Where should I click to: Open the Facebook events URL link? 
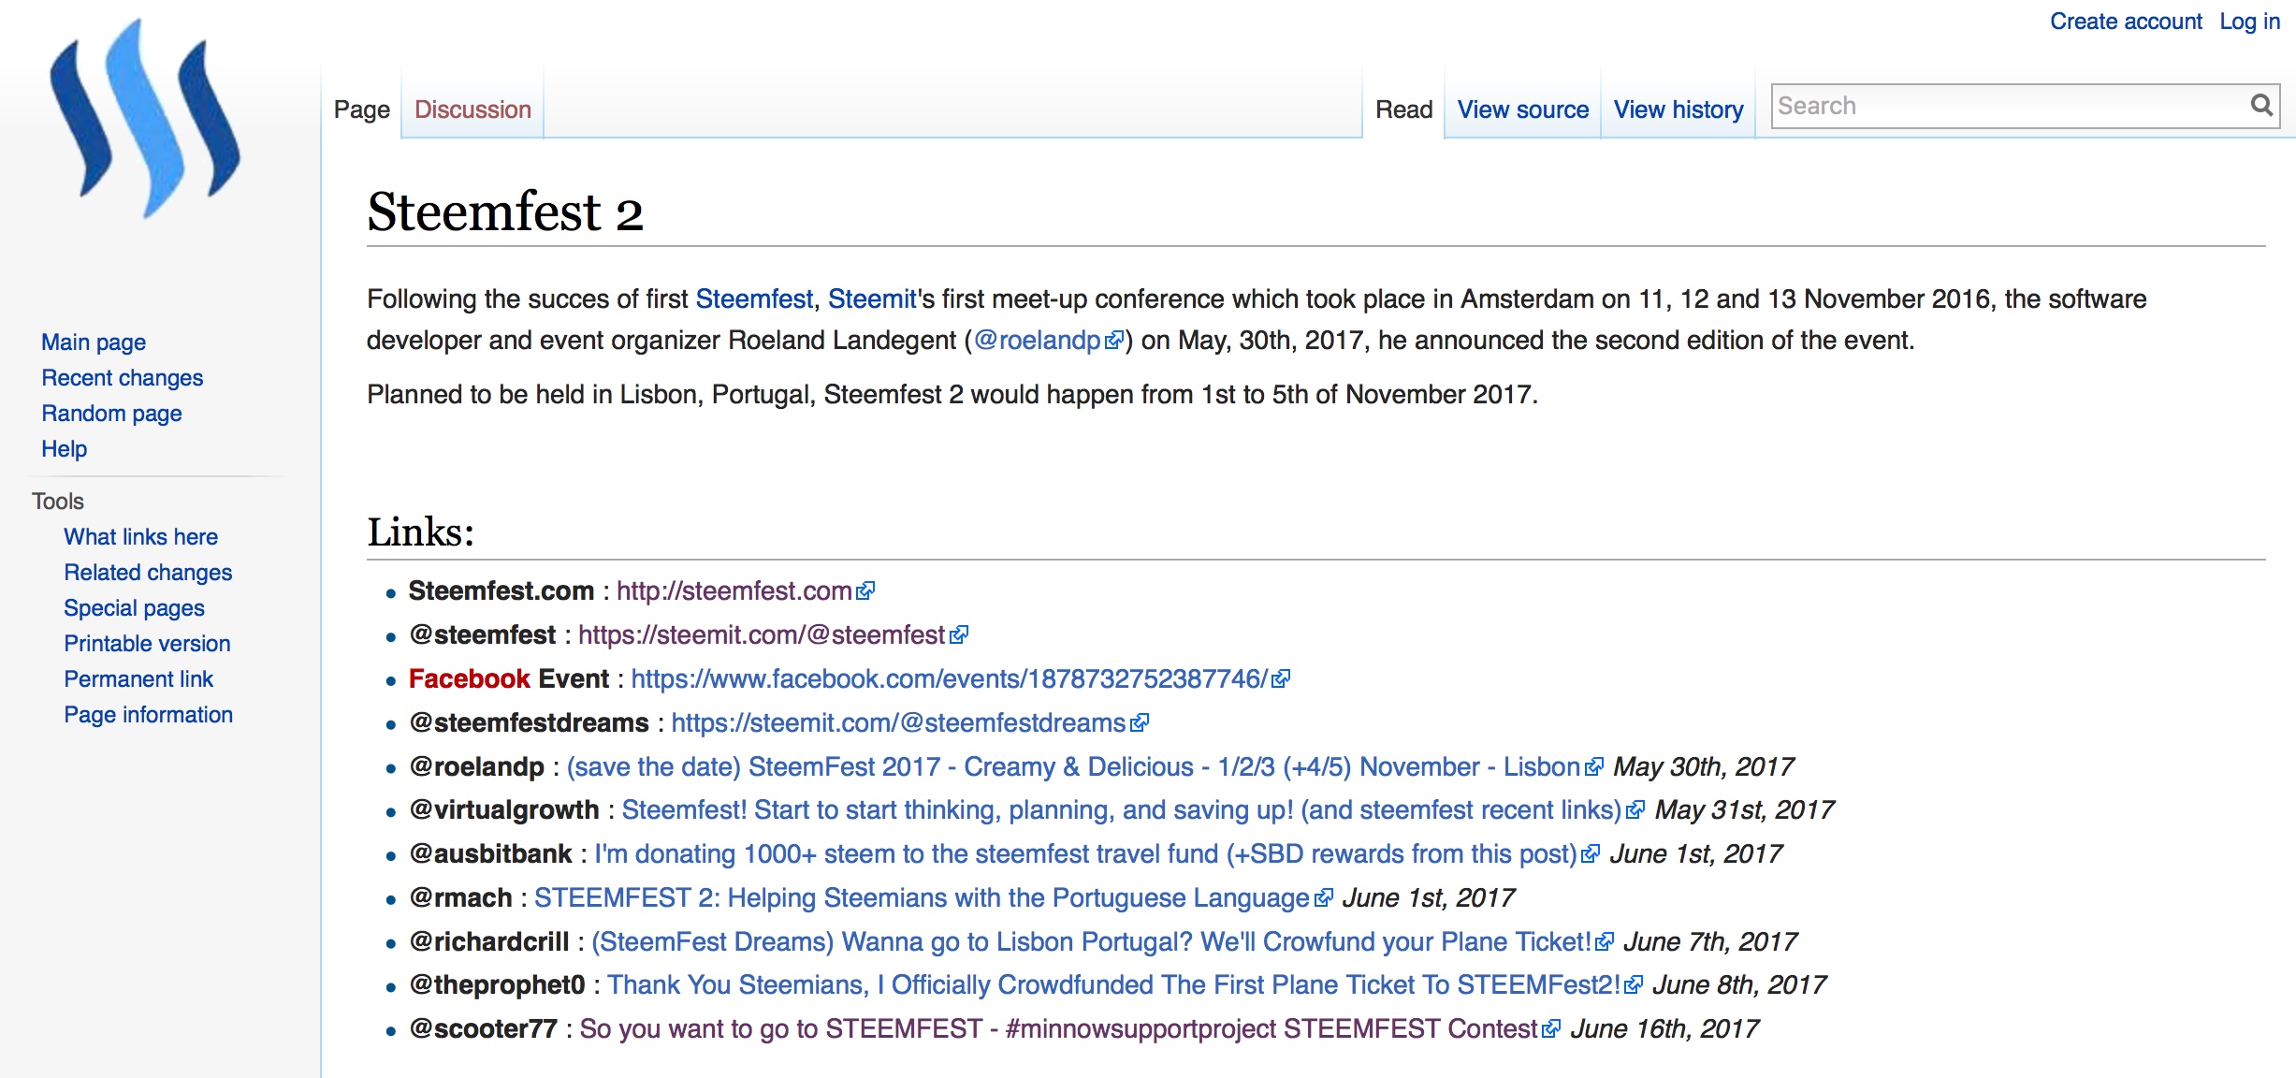(x=949, y=679)
